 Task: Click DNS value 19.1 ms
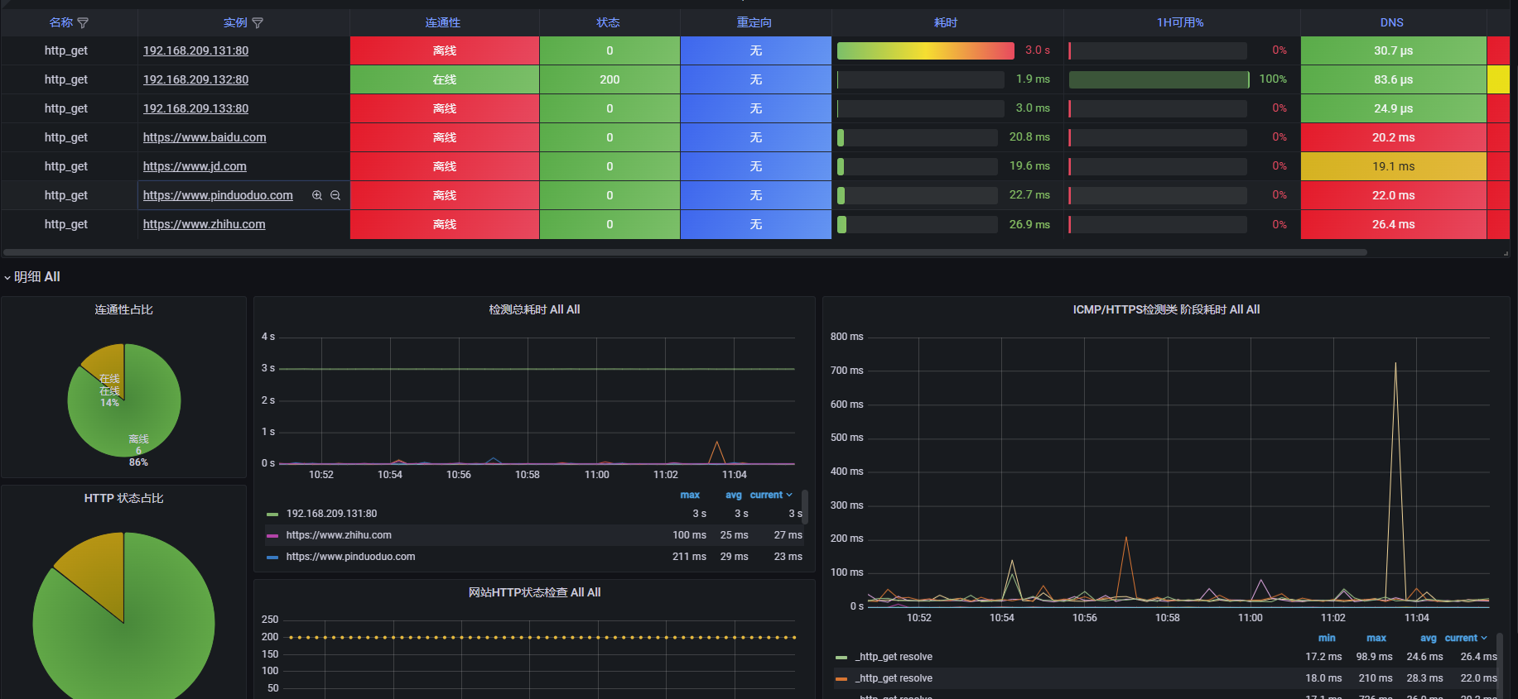1394,166
